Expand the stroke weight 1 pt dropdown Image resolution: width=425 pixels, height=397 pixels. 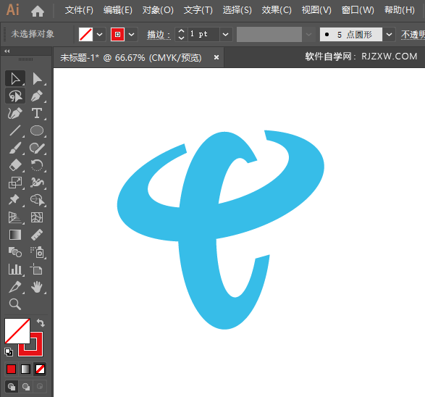(225, 35)
